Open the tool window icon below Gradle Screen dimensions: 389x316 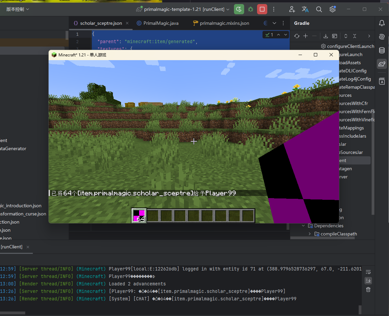(x=382, y=81)
